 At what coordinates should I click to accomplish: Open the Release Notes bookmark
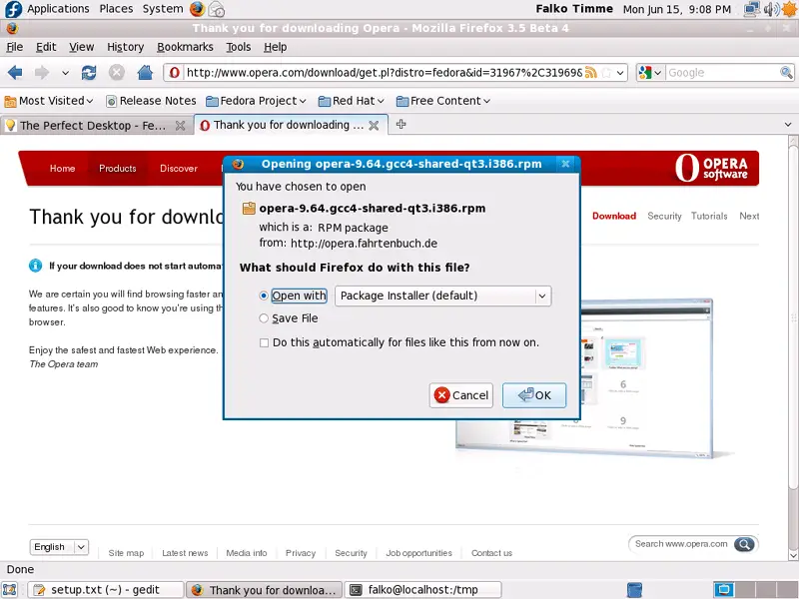pos(151,101)
